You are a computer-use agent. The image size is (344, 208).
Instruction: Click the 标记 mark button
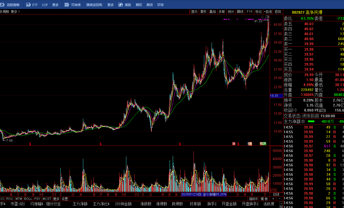258,12
